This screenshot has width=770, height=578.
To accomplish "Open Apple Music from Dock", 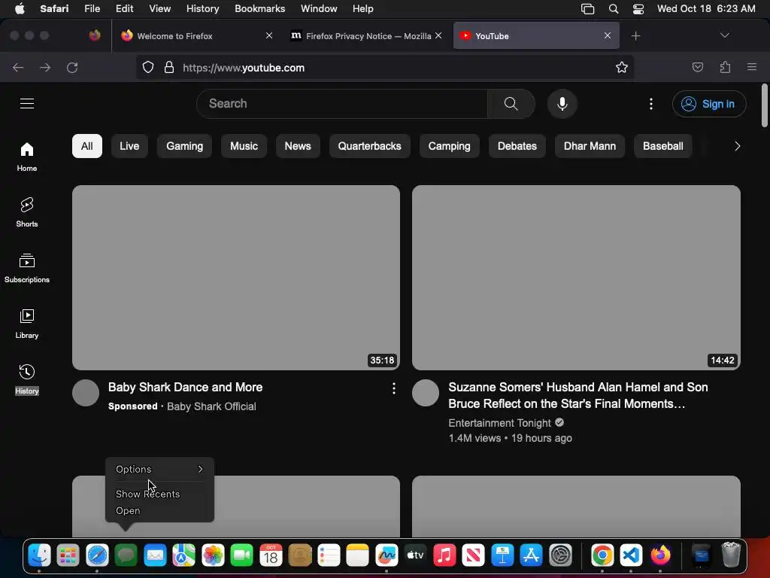I will 444,555.
